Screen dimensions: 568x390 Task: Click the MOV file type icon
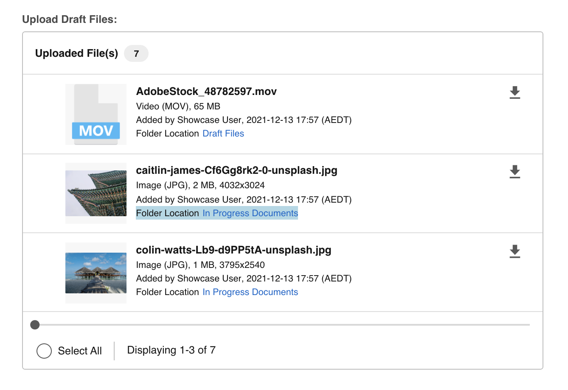96,114
